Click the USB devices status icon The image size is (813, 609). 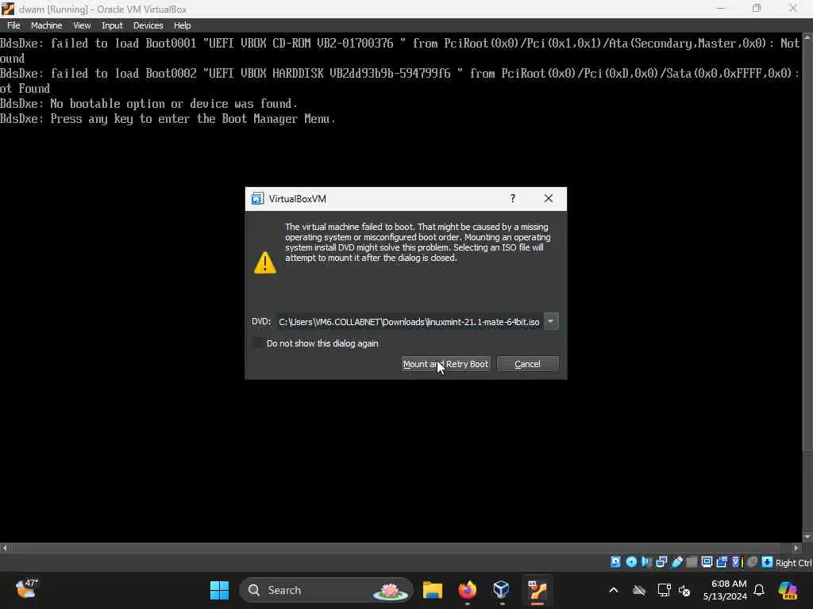click(677, 562)
